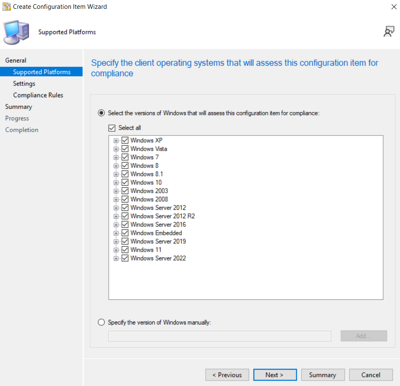400x386 pixels.
Task: Toggle the Windows 11 checkbox
Action: pyautogui.click(x=125, y=250)
